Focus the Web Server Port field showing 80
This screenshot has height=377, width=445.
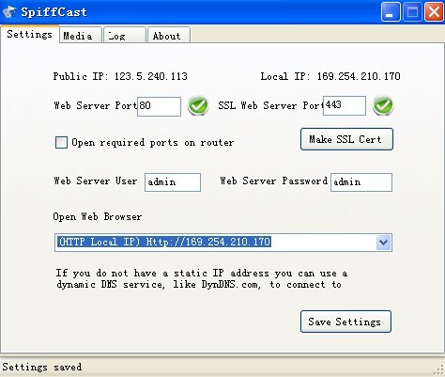pyautogui.click(x=159, y=106)
